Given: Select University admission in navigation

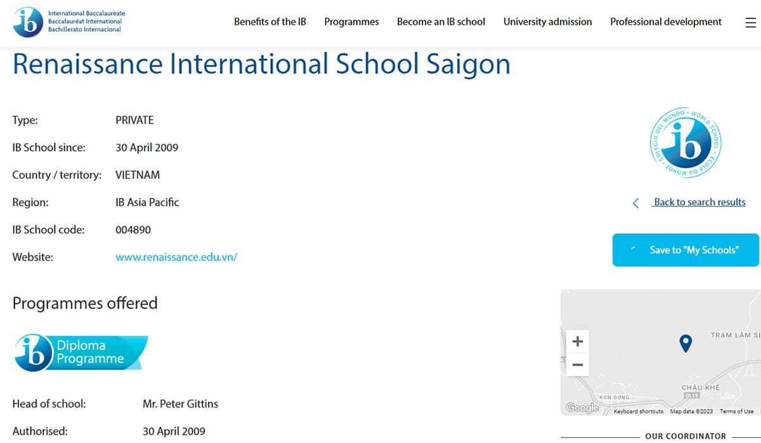Looking at the screenshot, I should click(x=547, y=22).
